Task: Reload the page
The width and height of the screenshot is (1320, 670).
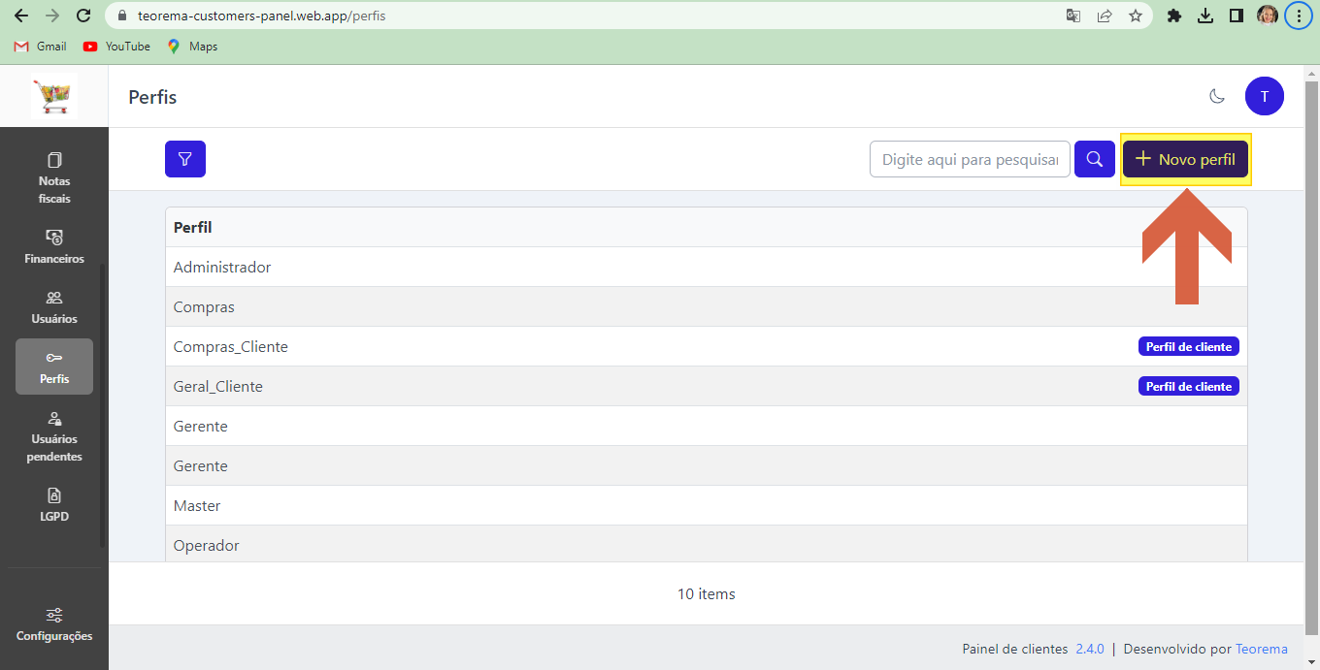Action: 83,16
